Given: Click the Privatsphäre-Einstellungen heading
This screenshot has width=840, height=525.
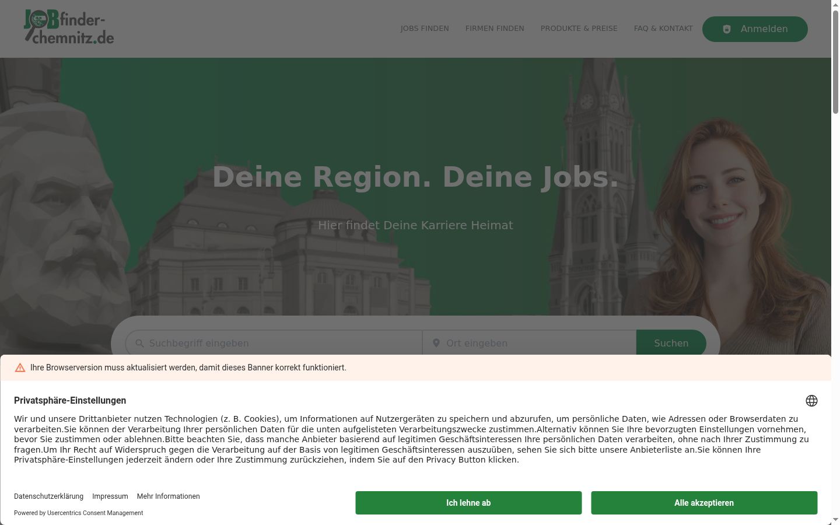Looking at the screenshot, I should [x=70, y=400].
